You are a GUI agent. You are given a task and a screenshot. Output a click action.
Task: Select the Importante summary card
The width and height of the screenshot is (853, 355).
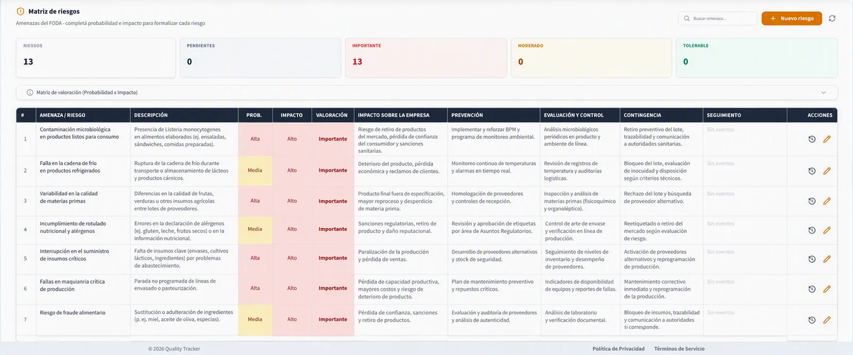point(426,58)
